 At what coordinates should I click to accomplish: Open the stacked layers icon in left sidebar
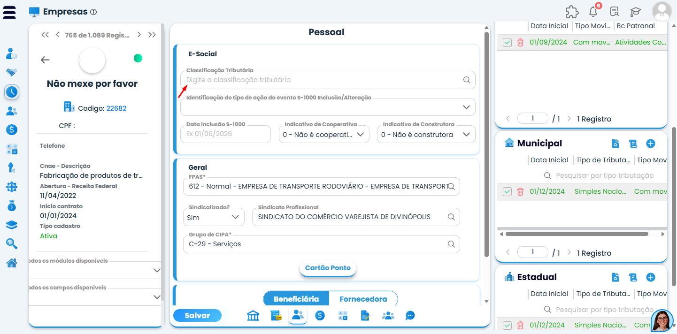(x=12, y=225)
